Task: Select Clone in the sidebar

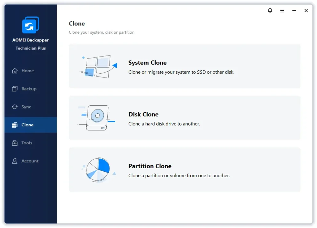Action: click(x=27, y=125)
